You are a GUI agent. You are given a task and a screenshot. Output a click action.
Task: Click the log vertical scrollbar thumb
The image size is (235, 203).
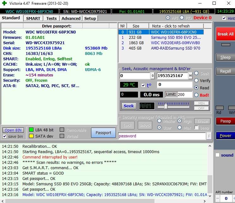[210, 184]
